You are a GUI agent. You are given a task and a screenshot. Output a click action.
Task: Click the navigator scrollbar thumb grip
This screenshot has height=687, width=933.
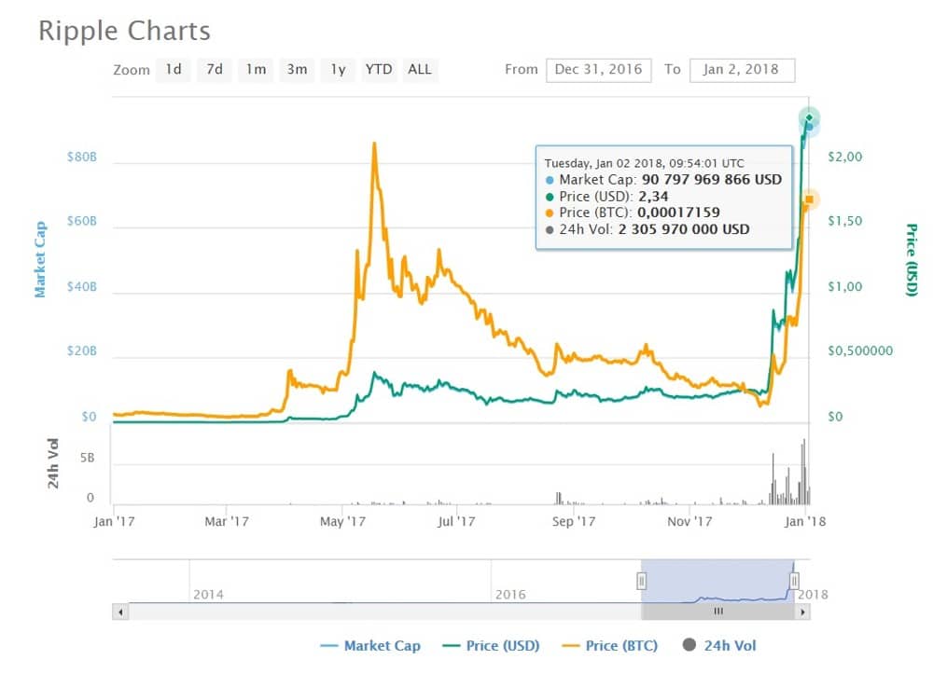pyautogui.click(x=718, y=611)
